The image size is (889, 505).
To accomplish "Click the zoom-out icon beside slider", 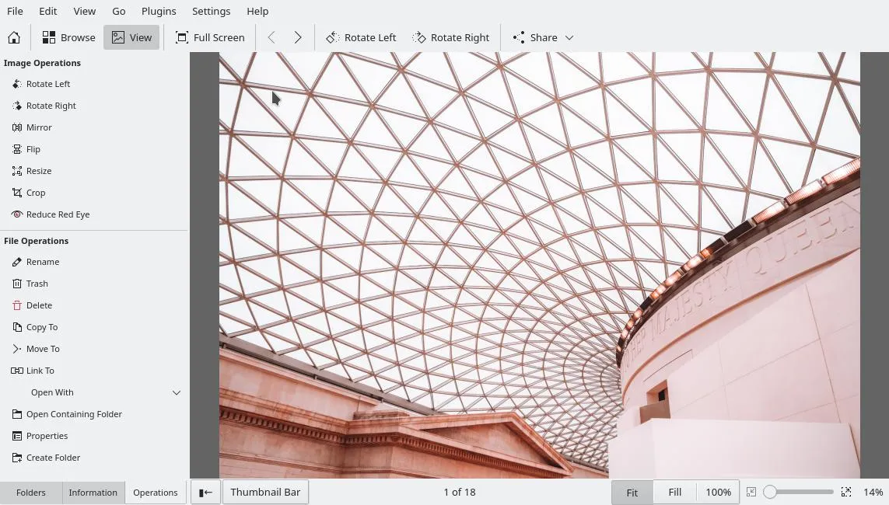I will coord(751,493).
